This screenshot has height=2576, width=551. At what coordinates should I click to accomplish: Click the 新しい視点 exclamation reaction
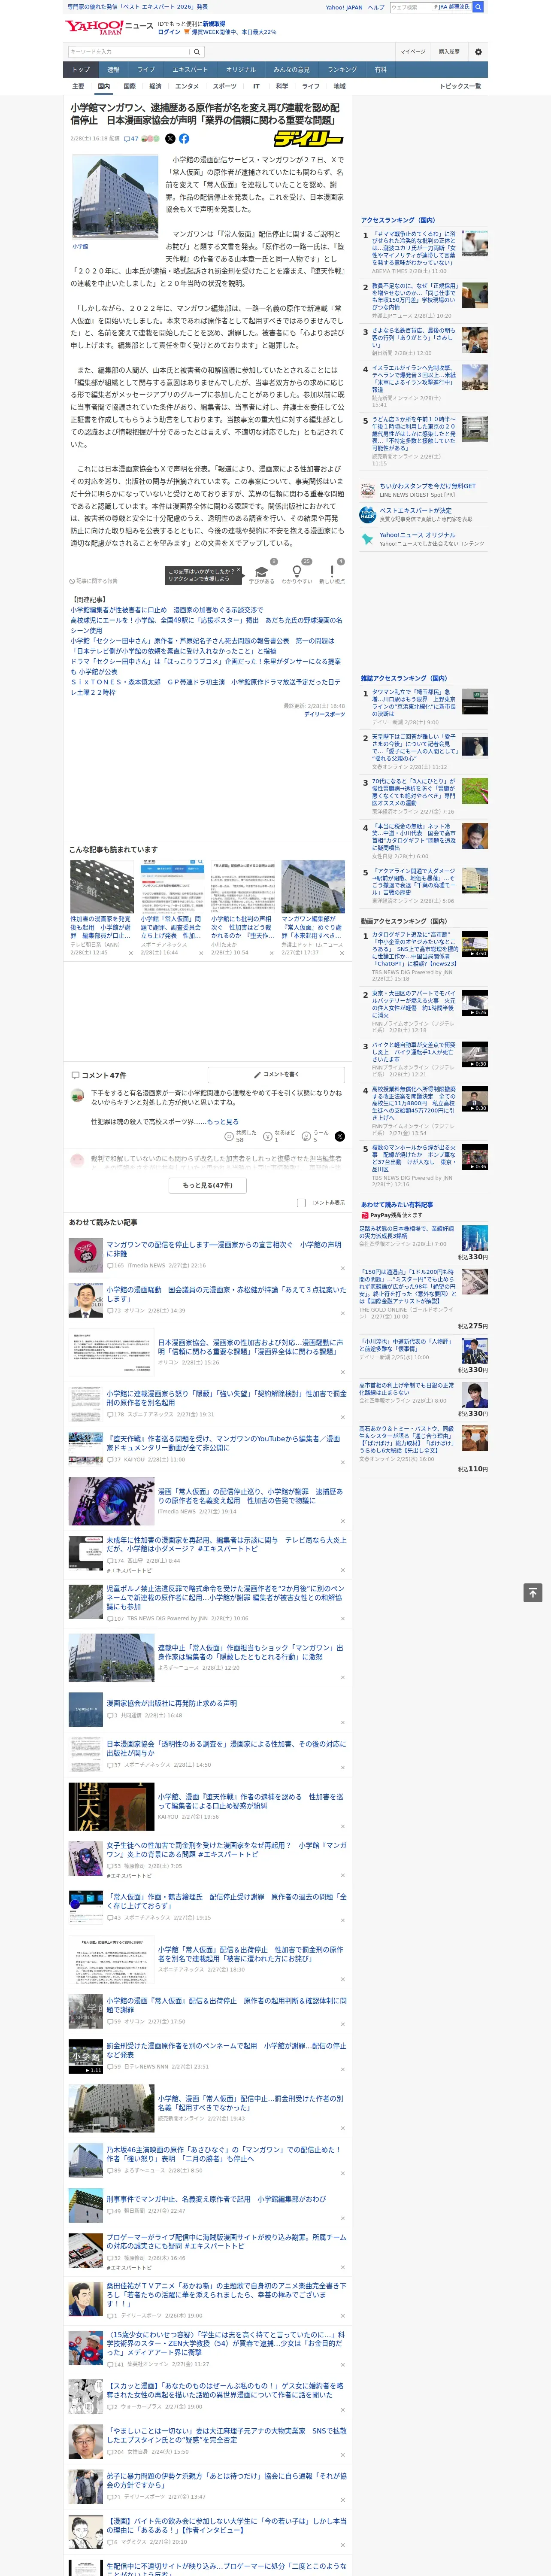click(x=332, y=573)
